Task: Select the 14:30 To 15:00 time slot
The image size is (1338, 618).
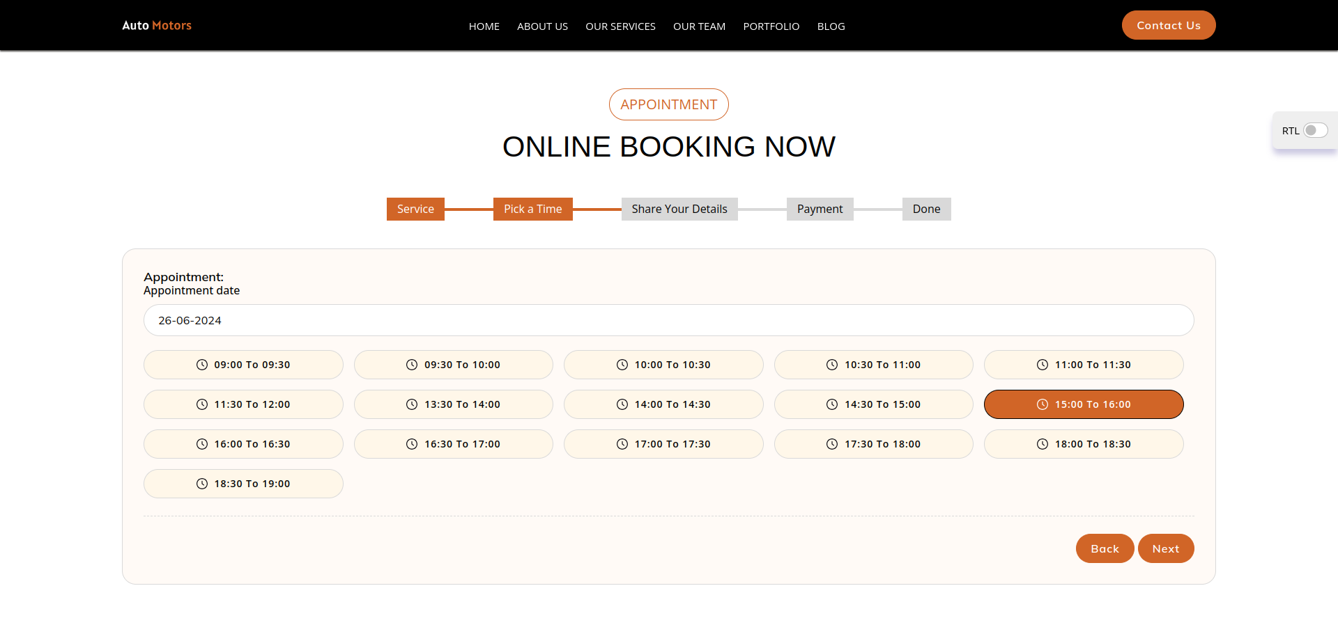Action: pyautogui.click(x=873, y=404)
